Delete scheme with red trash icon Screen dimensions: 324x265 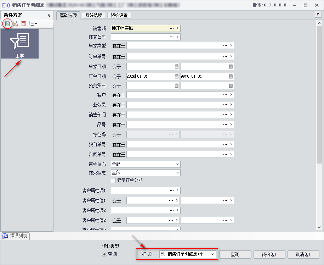(24, 24)
